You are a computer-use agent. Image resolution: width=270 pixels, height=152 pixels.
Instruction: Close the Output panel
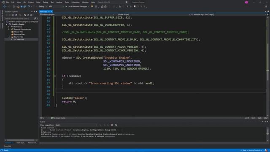pos(267,122)
